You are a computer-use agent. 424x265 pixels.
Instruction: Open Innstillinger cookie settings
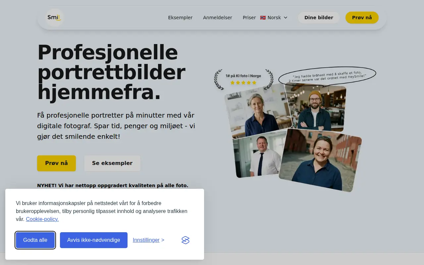tap(148, 240)
